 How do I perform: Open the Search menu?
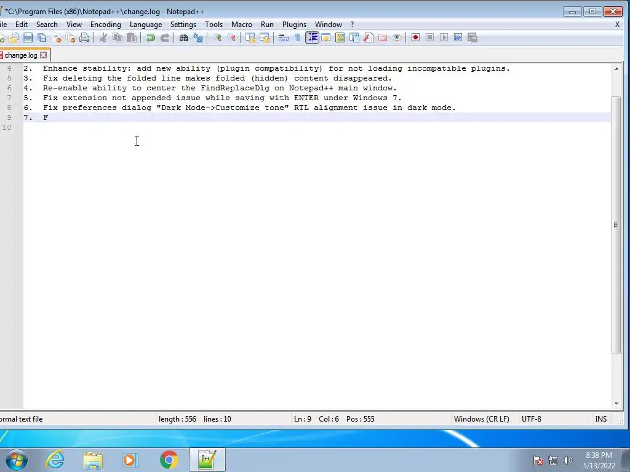[47, 25]
